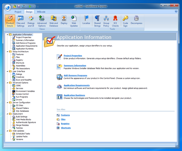Open the Summary Information link
The width and height of the screenshot is (182, 151).
click(75, 65)
